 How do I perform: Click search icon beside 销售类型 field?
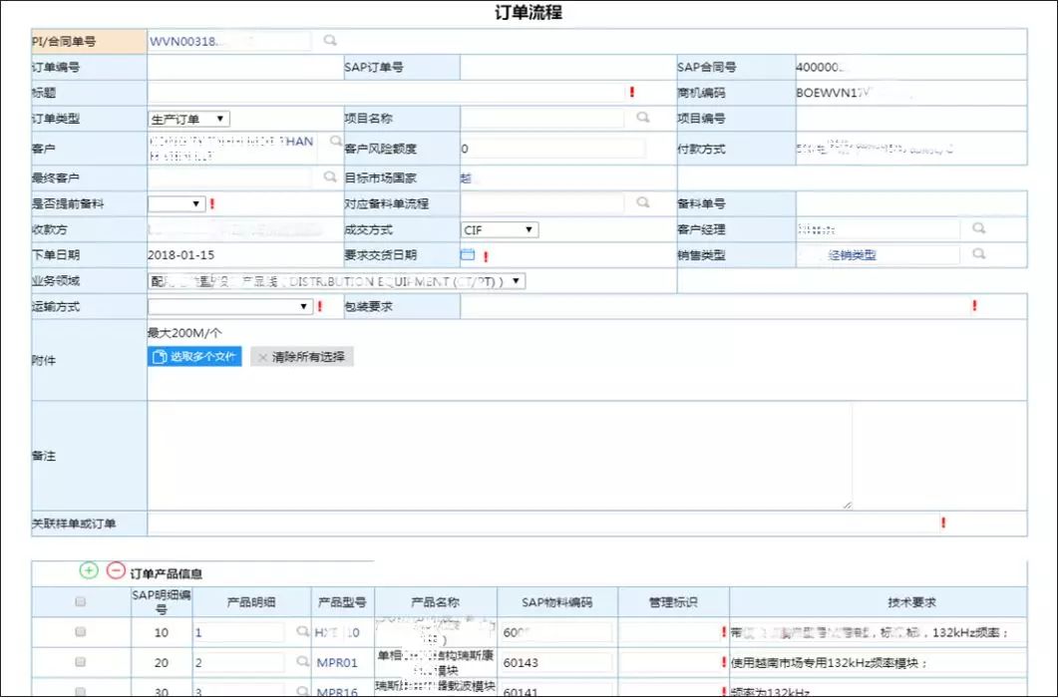point(979,254)
